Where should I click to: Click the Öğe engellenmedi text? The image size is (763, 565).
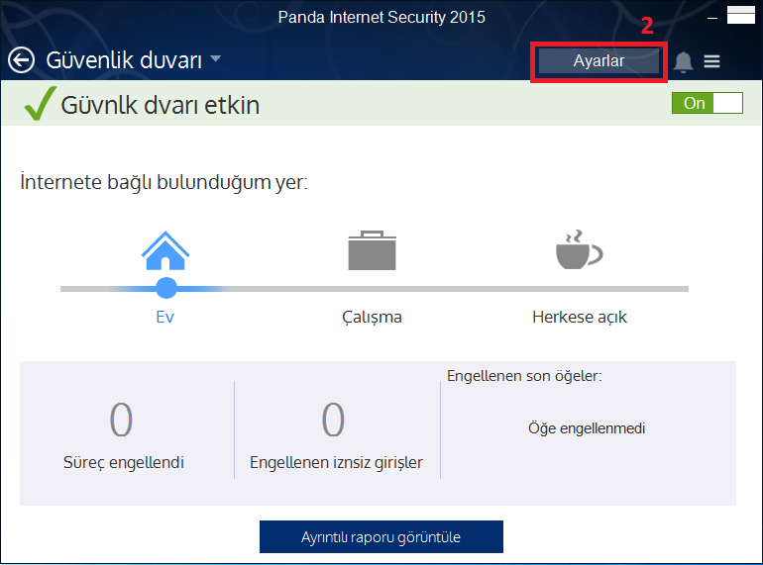(587, 428)
